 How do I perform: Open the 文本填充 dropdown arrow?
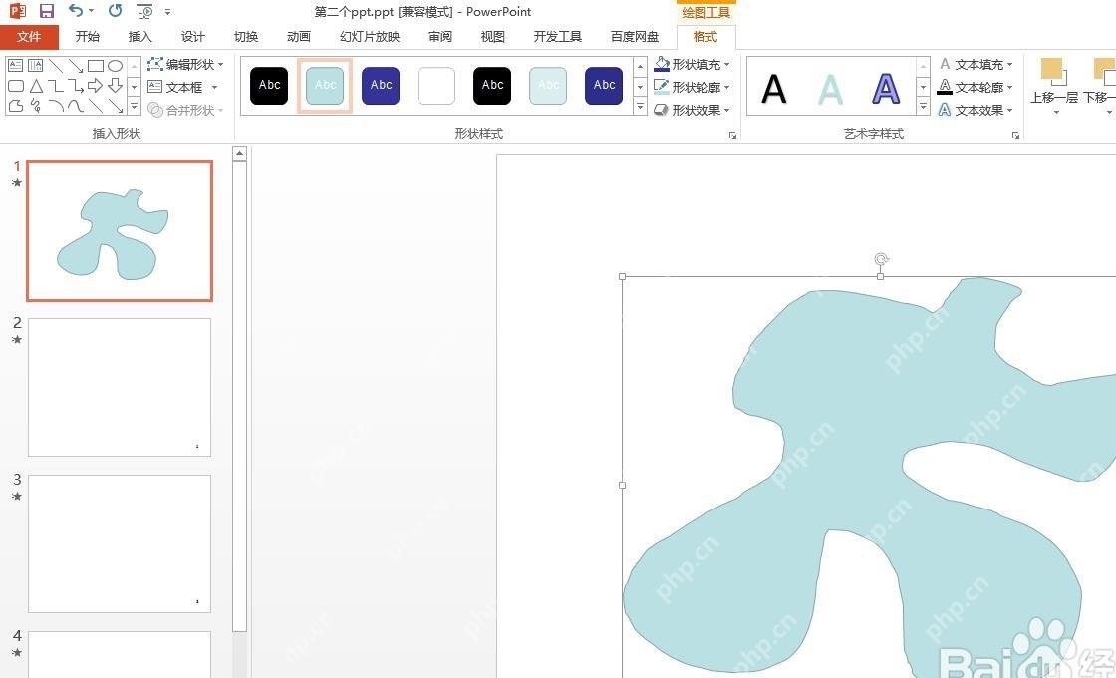coord(1010,65)
